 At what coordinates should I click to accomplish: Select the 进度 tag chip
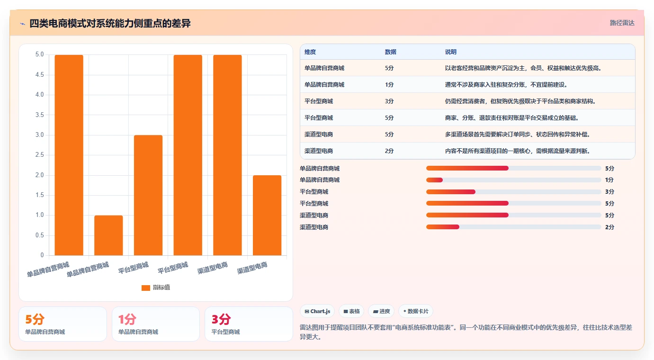(381, 311)
